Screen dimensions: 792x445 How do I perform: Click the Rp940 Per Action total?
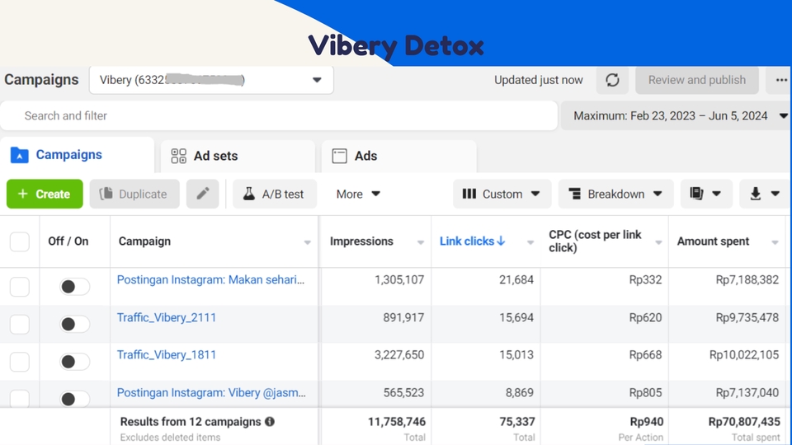tap(647, 421)
